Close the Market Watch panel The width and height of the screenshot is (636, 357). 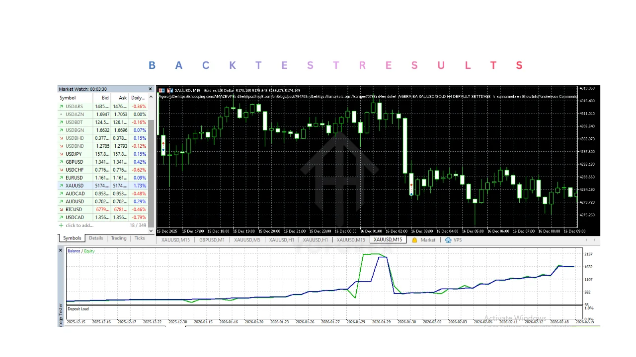click(151, 89)
